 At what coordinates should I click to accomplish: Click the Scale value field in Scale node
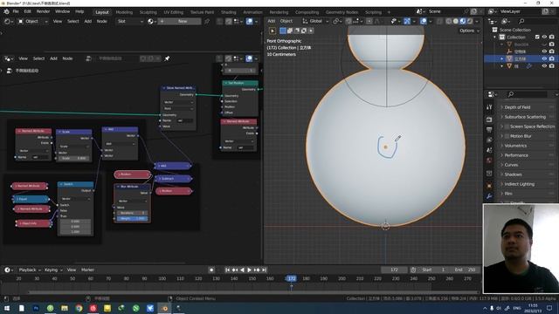coord(74,158)
